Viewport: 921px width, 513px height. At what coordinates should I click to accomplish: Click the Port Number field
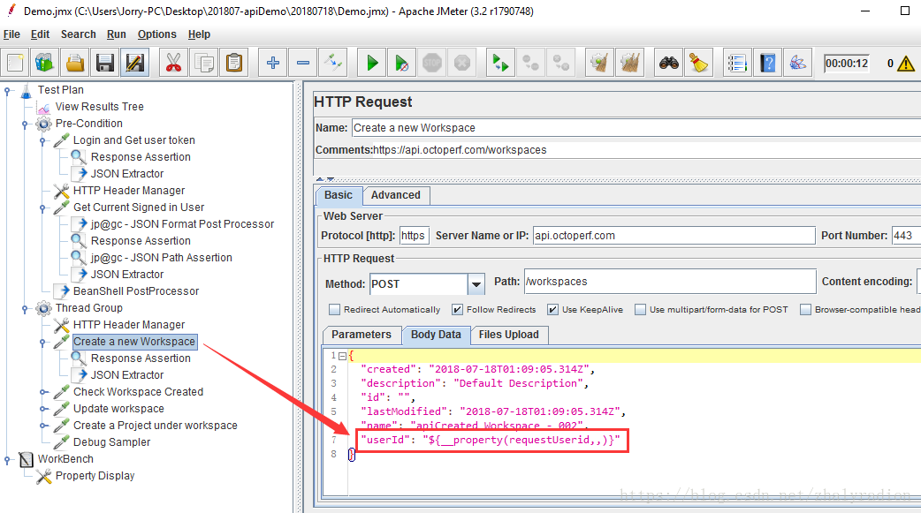(906, 236)
